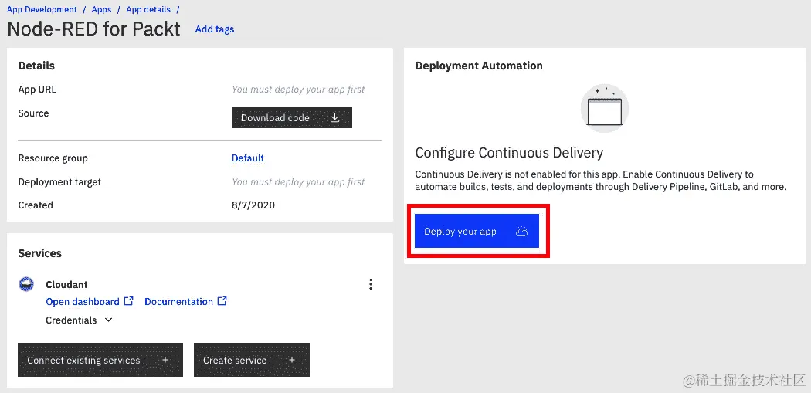Image resolution: width=811 pixels, height=393 pixels.
Task: Click the Services heading
Action: pyautogui.click(x=40, y=253)
